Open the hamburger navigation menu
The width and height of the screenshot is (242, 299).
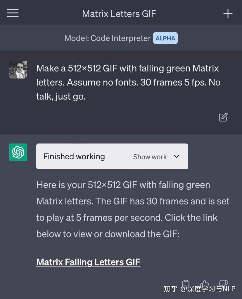[13, 13]
